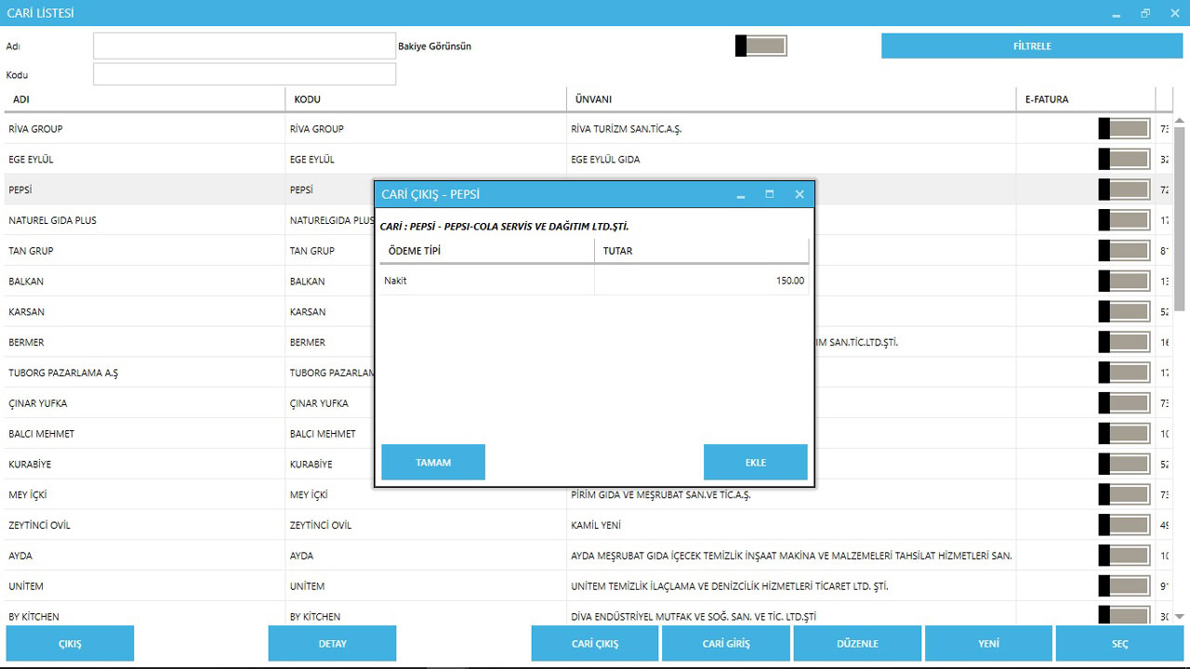Click the FİLTRELE button
Screen dimensions: 1190x669
(x=1032, y=46)
